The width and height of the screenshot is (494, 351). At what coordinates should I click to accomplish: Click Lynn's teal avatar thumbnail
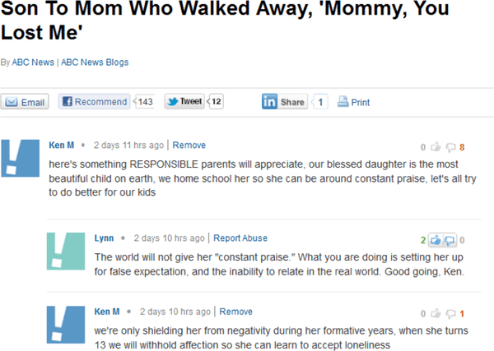(66, 252)
